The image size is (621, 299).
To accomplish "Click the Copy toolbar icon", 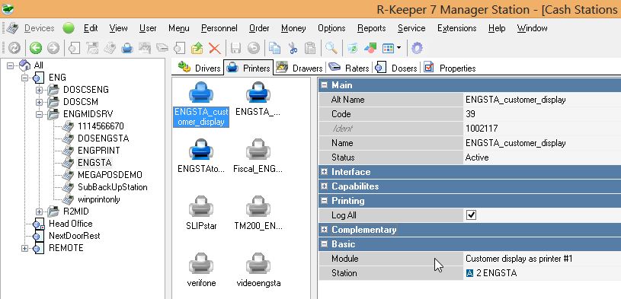I will tap(274, 48).
